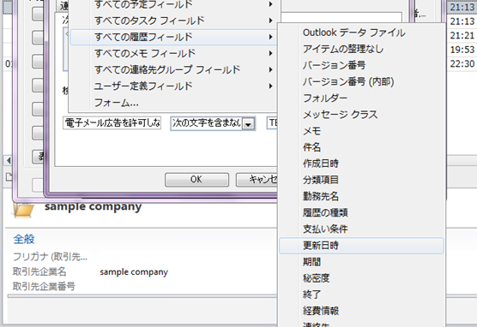Select Outlook データ ファイル field
Screen dimensions: 477x327
coord(361,33)
